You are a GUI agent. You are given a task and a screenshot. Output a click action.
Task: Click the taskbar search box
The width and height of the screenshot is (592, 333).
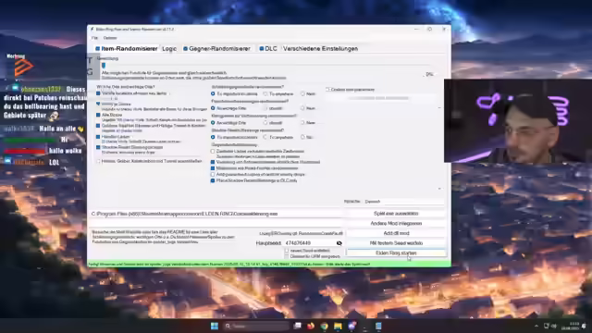tap(255, 326)
